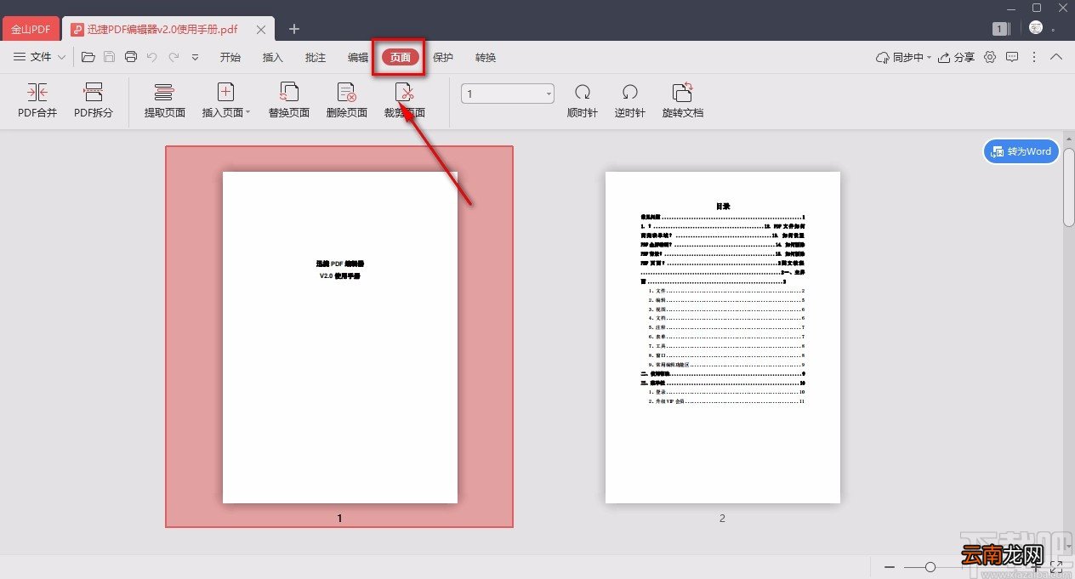
Task: Open the 批注 tab
Action: coord(316,57)
